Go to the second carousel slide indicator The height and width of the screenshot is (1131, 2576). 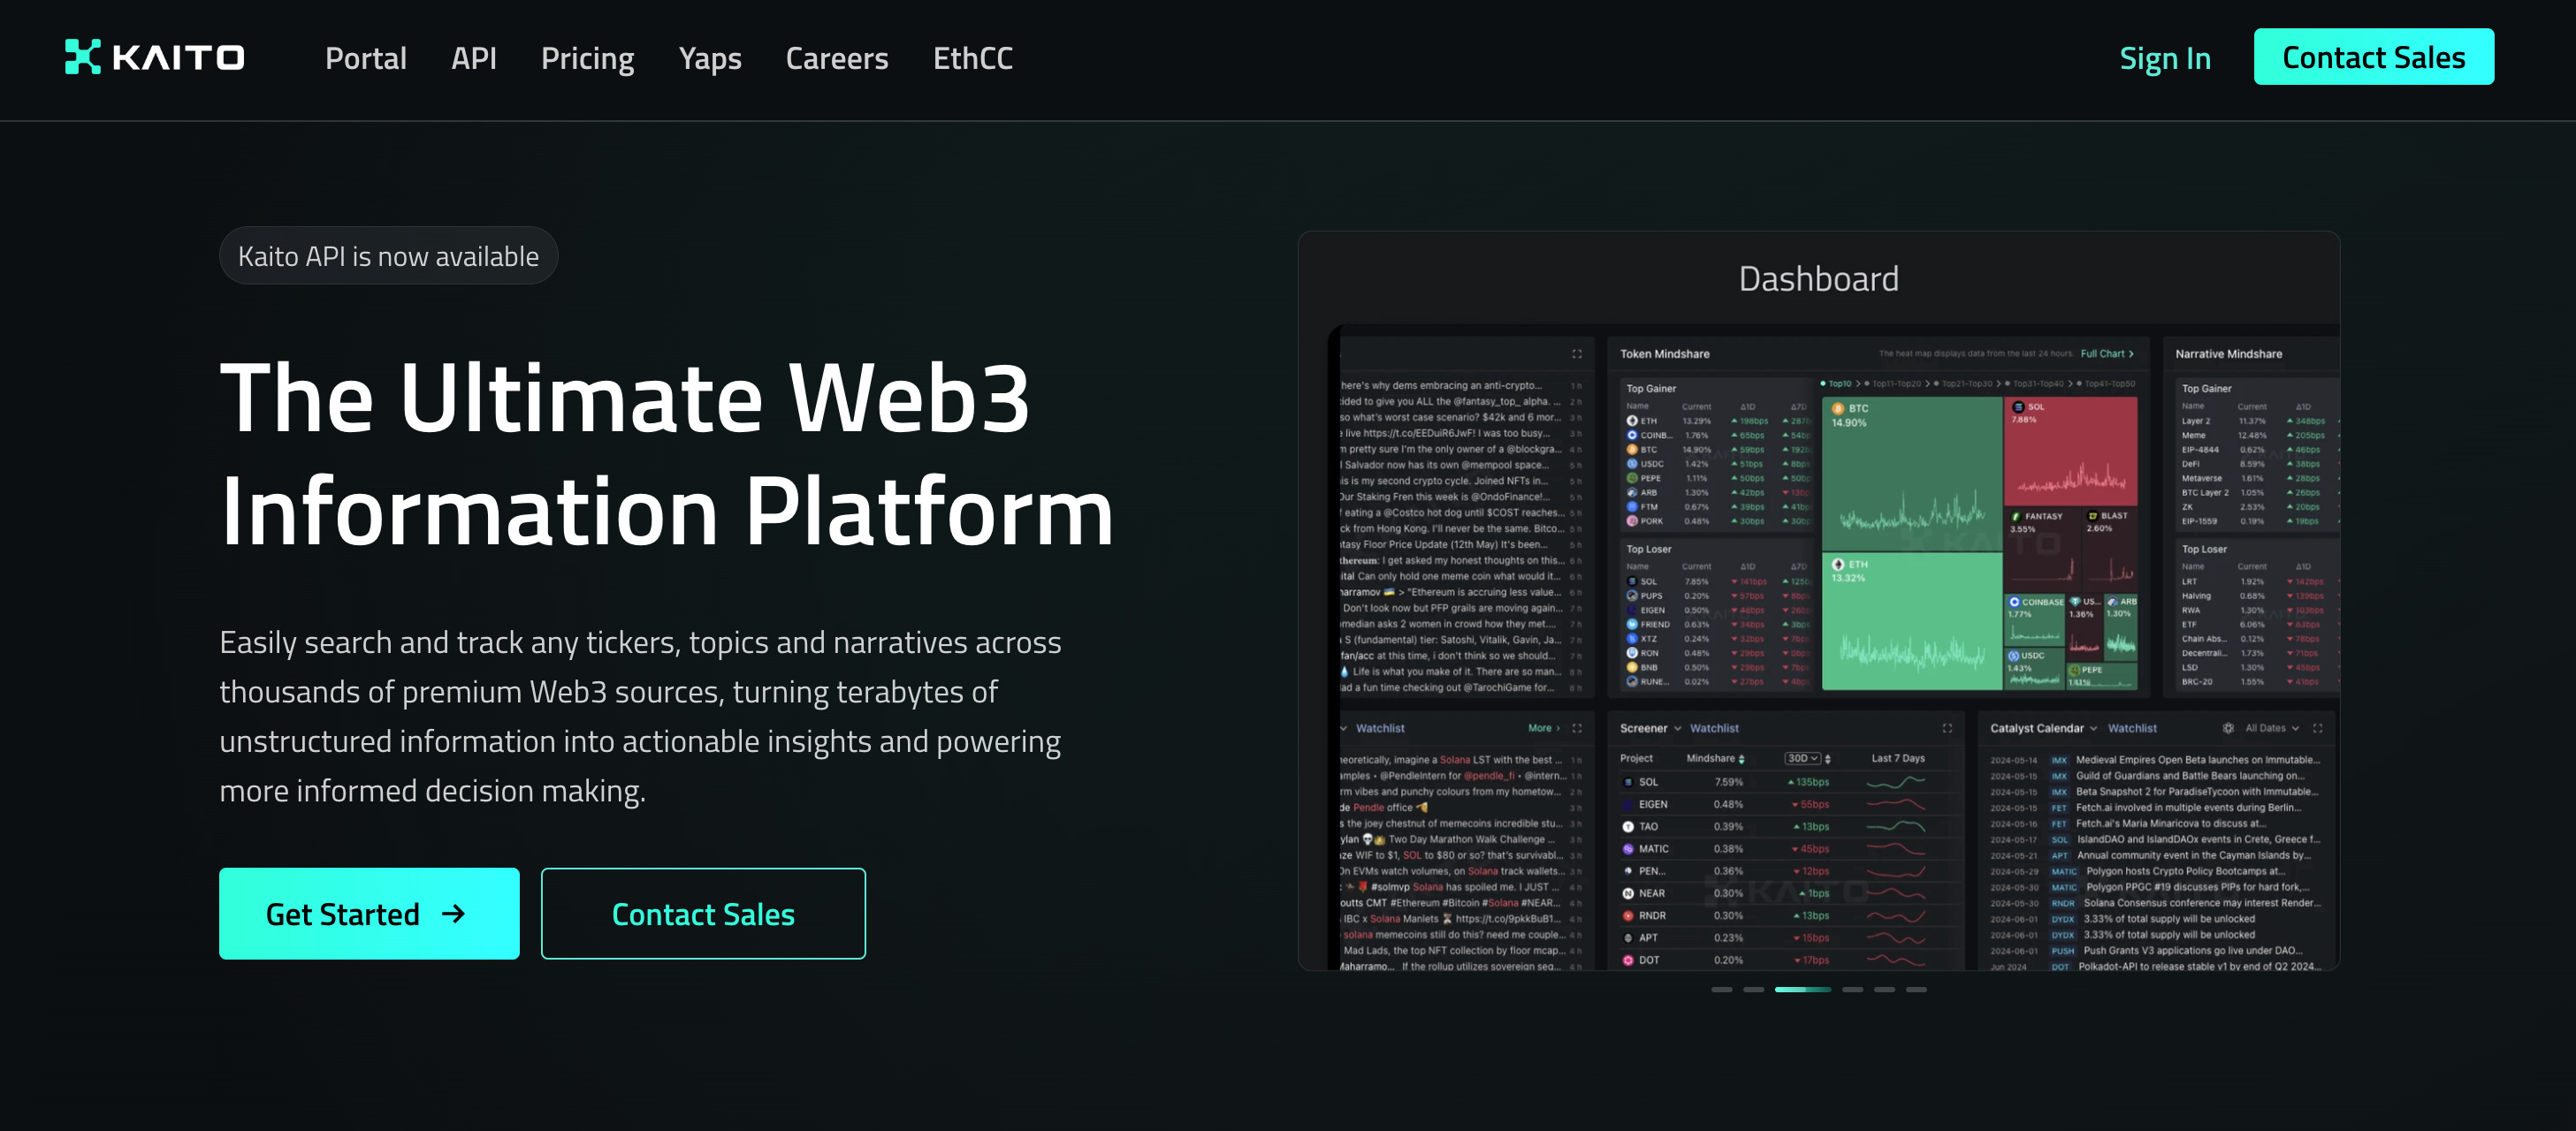pyautogui.click(x=1753, y=989)
